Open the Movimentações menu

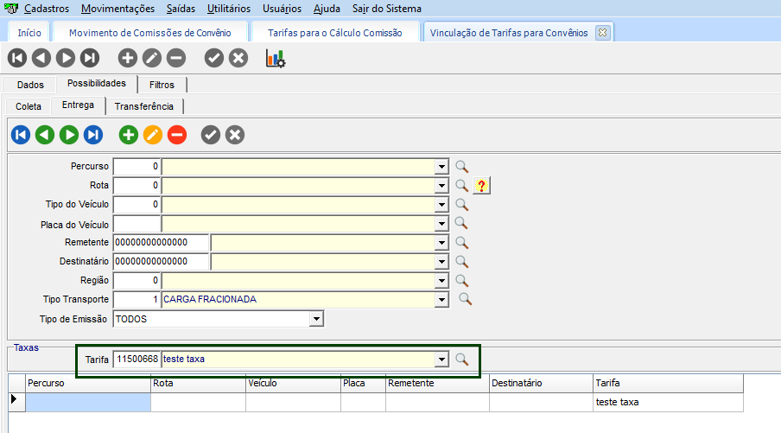117,9
